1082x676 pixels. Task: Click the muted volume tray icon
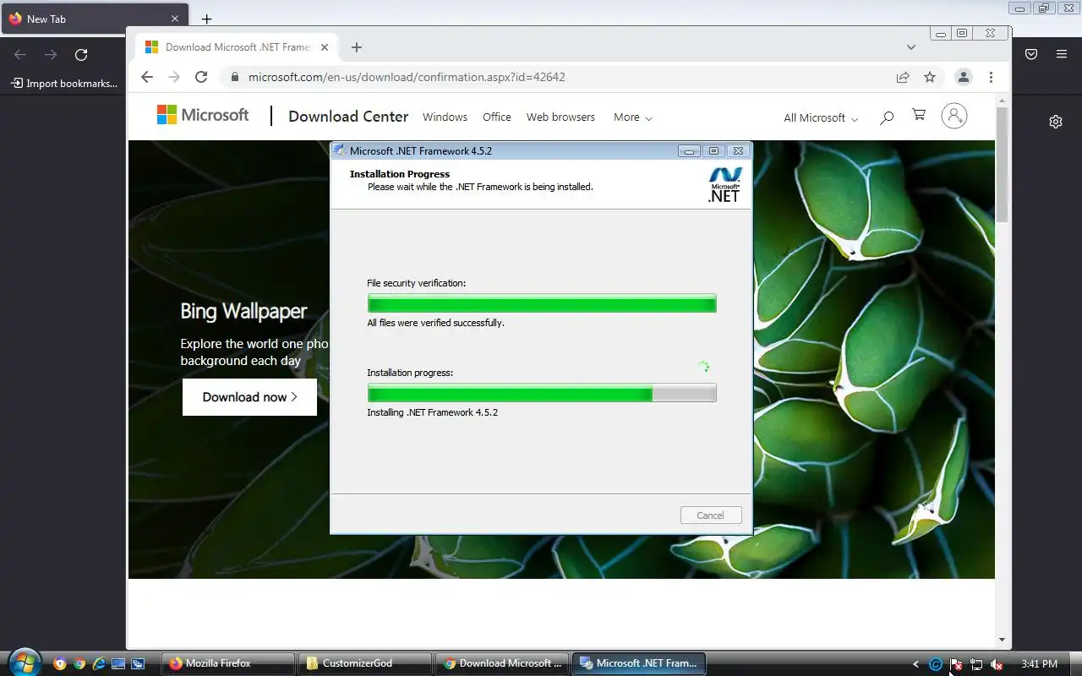coord(997,664)
